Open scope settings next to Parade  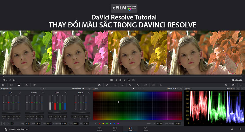click(x=238, y=89)
